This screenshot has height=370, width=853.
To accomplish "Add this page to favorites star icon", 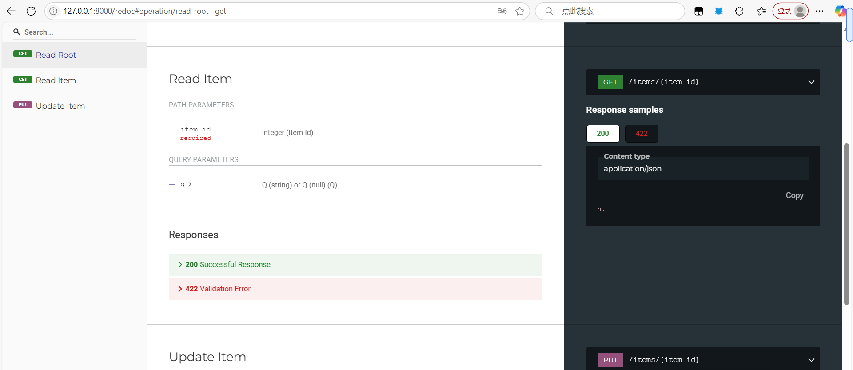I will coord(520,11).
